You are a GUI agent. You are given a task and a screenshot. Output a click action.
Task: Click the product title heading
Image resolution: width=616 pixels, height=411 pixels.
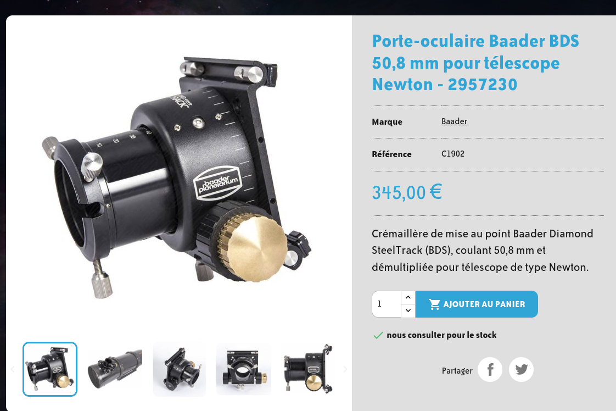coord(475,63)
